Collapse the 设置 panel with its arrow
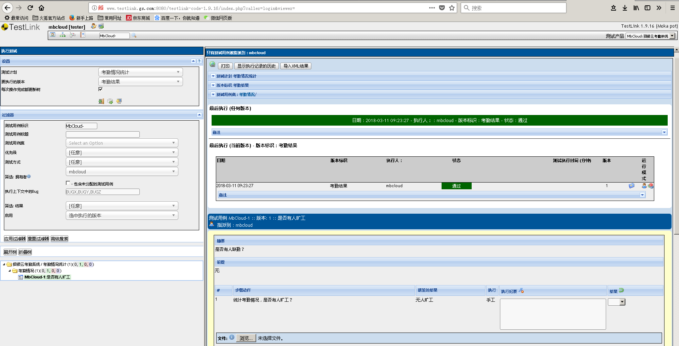The height and width of the screenshot is (346, 679). click(x=193, y=61)
